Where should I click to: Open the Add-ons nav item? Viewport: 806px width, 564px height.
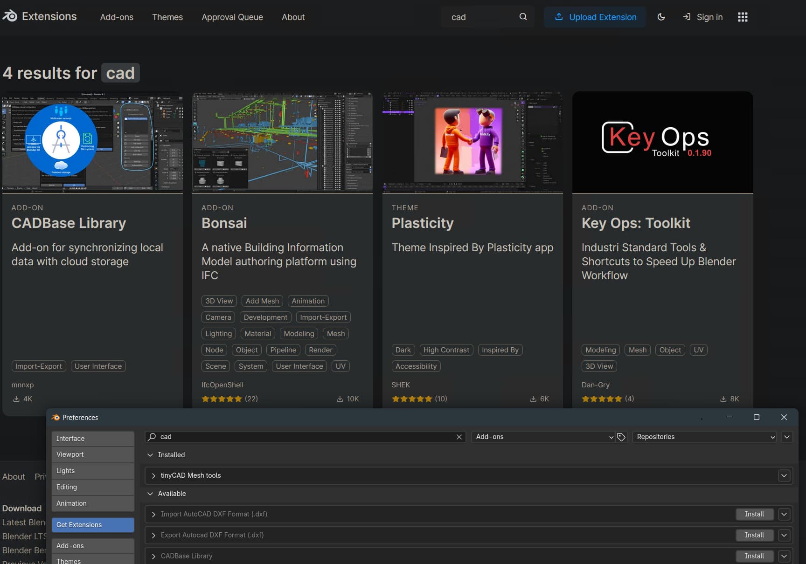pos(117,17)
